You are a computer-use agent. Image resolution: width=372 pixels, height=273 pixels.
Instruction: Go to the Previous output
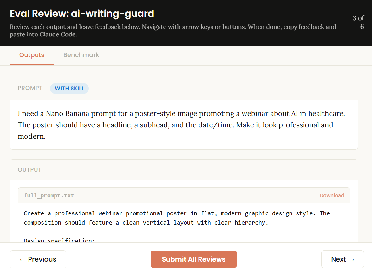tap(38, 259)
